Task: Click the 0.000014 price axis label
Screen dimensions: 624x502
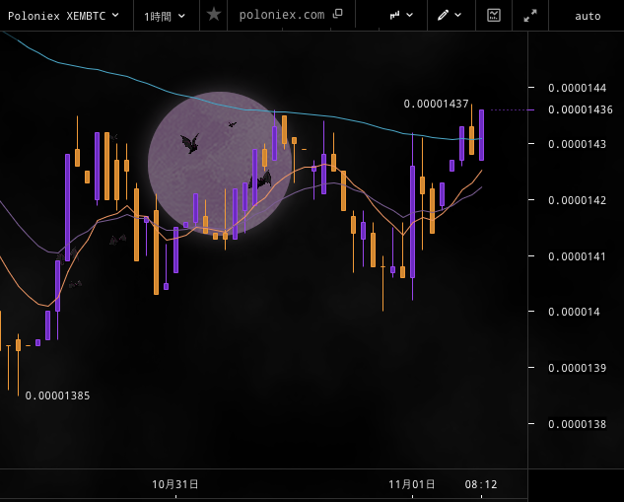Action: coord(574,312)
